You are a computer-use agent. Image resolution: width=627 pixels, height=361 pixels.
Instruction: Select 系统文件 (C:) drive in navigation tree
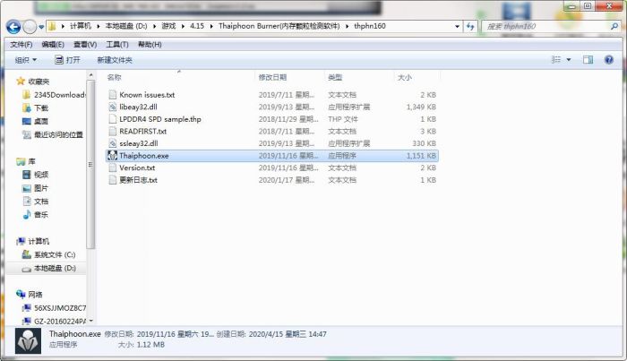click(x=54, y=254)
